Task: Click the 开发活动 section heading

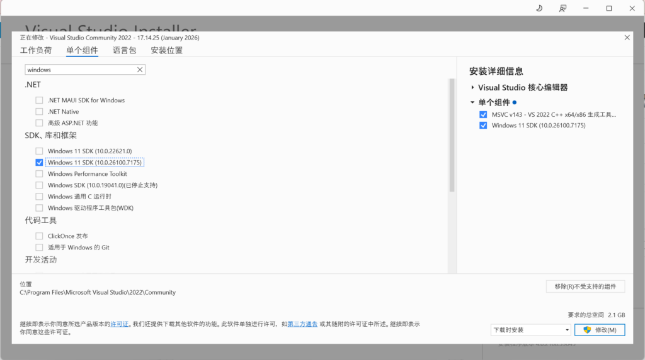Action: pyautogui.click(x=41, y=260)
